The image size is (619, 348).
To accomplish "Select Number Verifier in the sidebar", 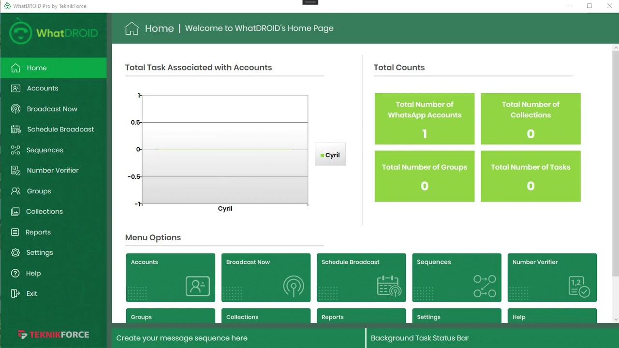I will tap(53, 171).
